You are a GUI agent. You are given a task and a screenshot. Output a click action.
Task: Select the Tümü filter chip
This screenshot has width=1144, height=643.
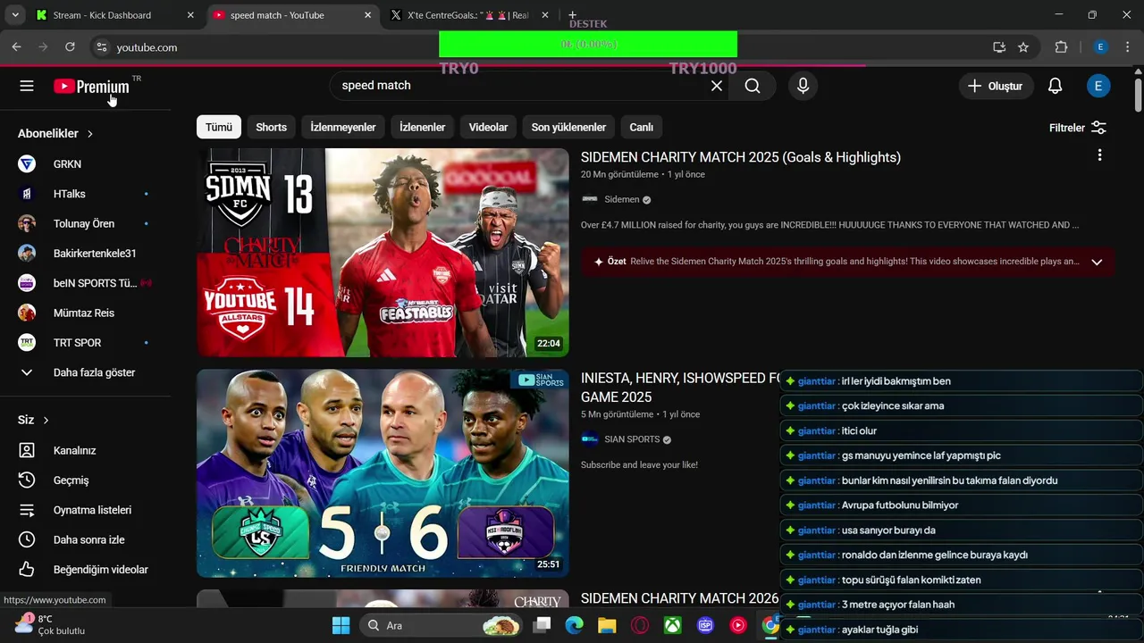pyautogui.click(x=219, y=127)
